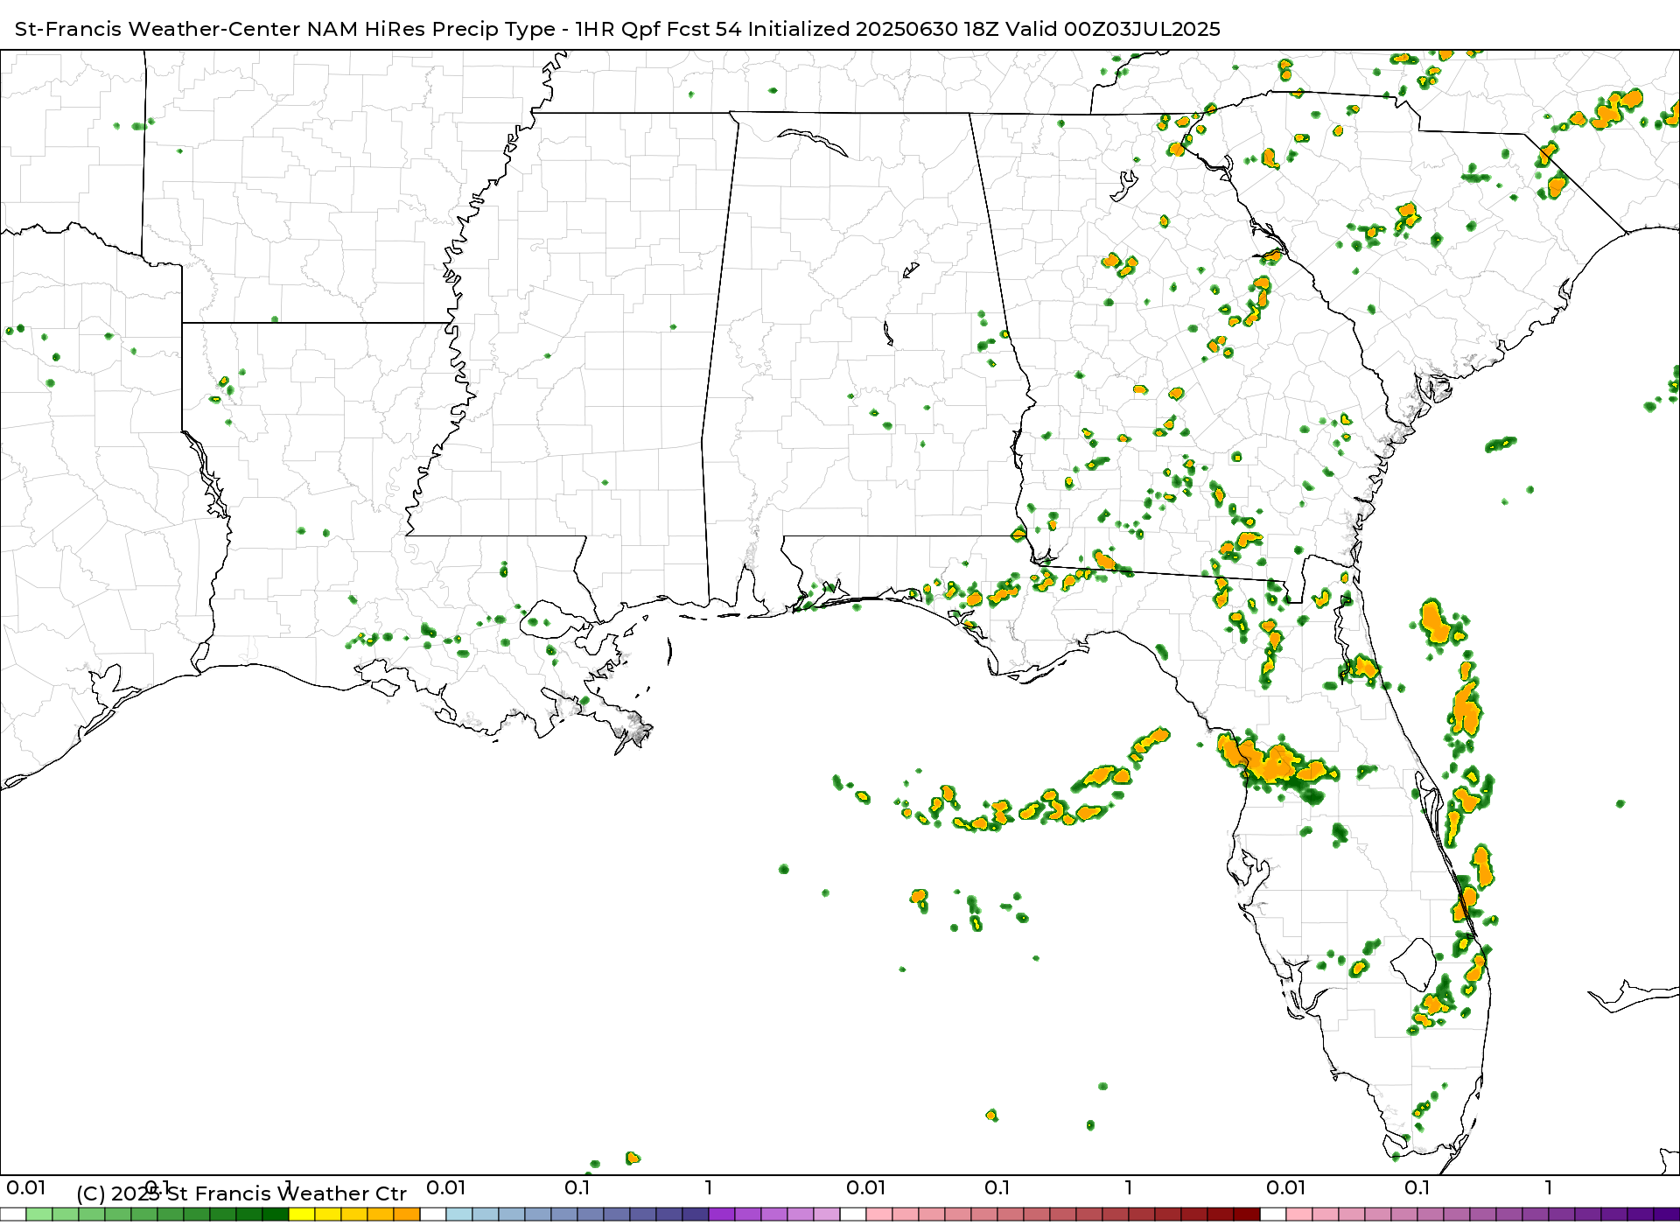Select the lightest blue swatch in the blue scale
Screen dimensions: 1680x1225
459,1214
